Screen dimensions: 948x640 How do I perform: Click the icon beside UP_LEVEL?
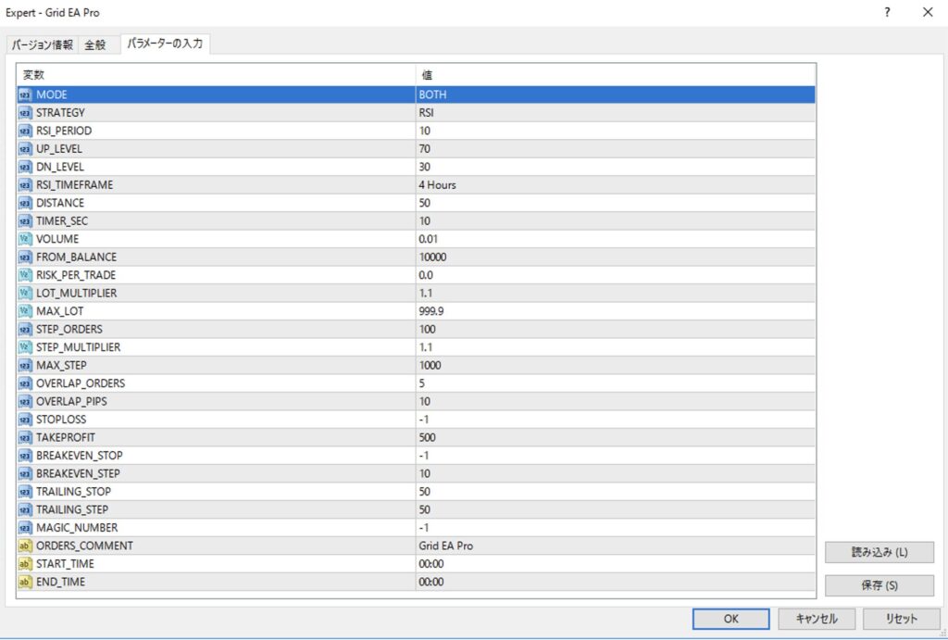[x=25, y=149]
